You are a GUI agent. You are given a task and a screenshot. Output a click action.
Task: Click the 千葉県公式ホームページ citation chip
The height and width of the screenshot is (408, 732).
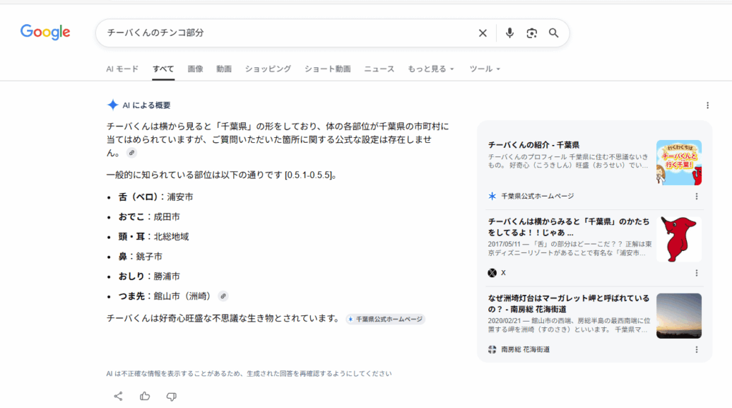point(385,319)
